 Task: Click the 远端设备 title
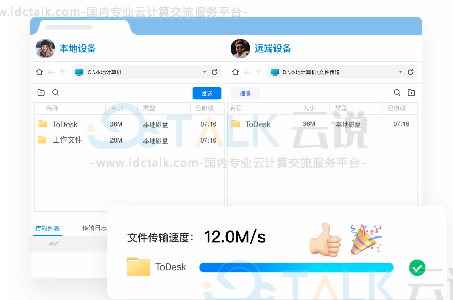pos(273,49)
